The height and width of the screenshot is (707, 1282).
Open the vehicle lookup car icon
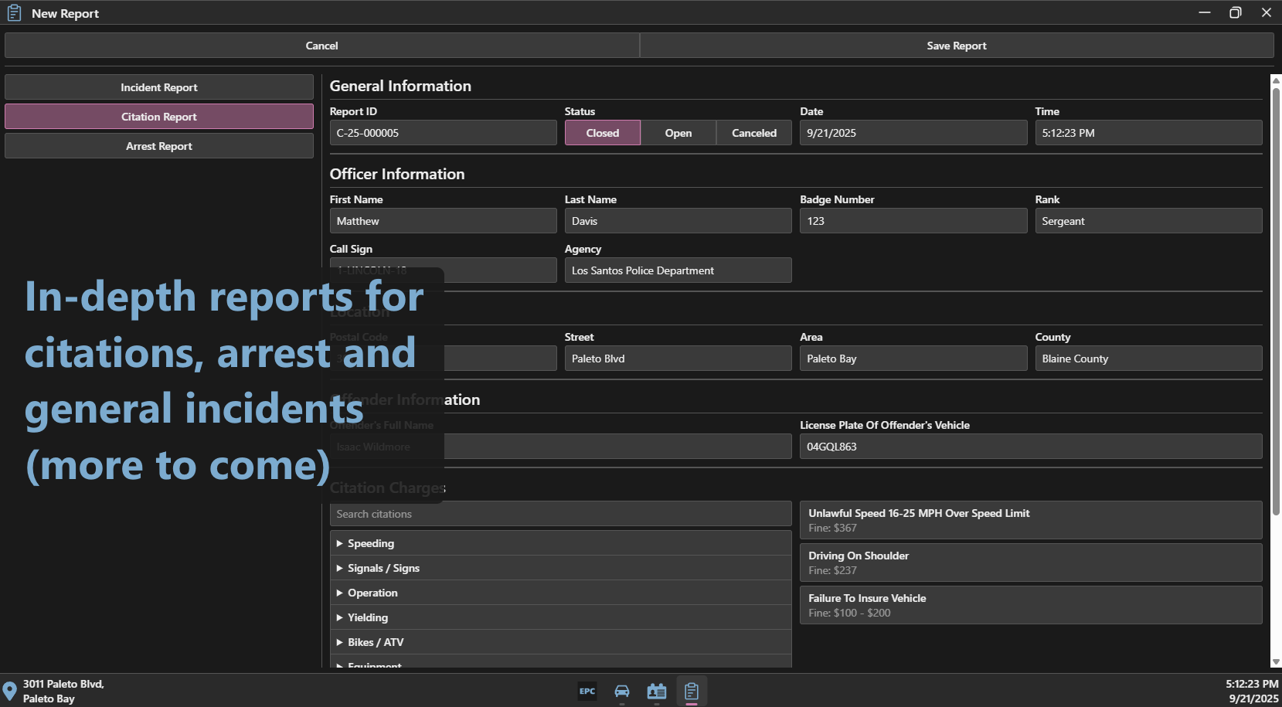(x=622, y=691)
